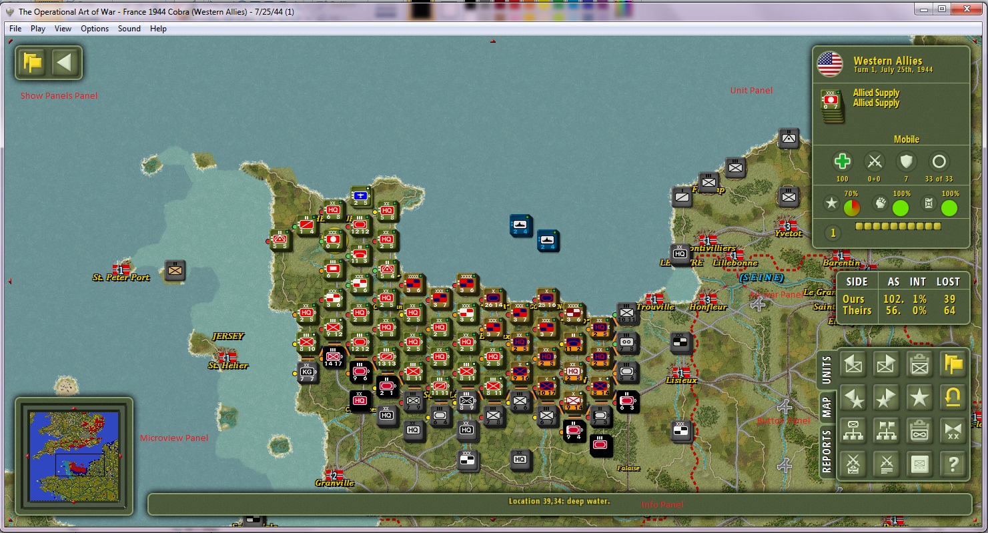988x533 pixels.
Task: Click the Yvetot city label on the map
Action: [788, 233]
